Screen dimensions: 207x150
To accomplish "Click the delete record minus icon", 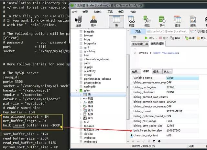I will [x=138, y=141].
